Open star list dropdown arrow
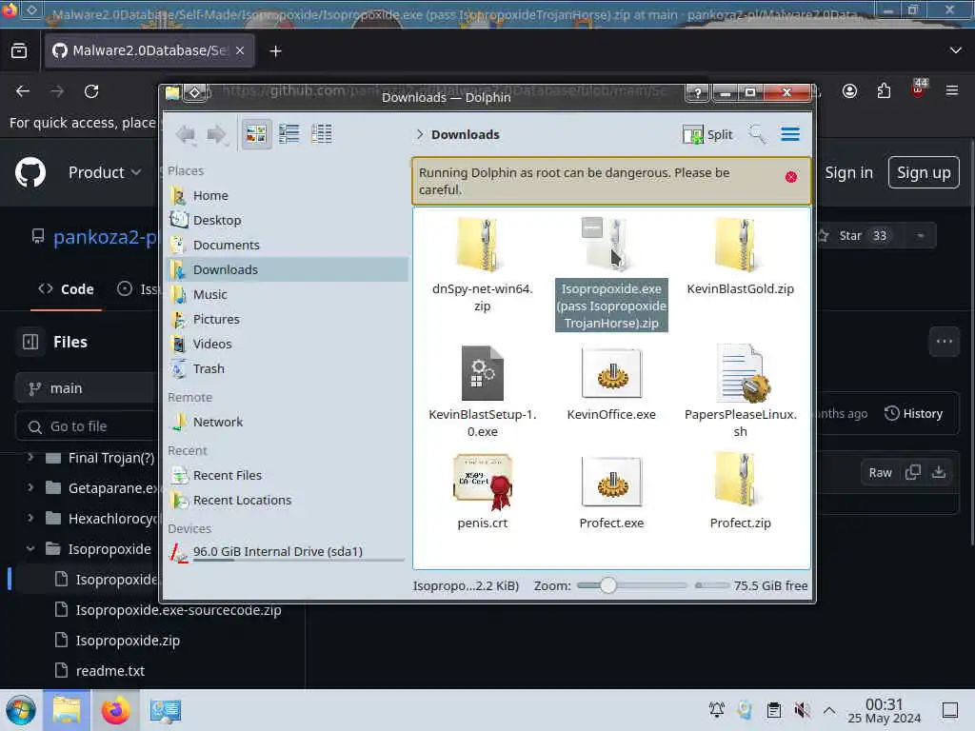The image size is (975, 731). (x=921, y=236)
